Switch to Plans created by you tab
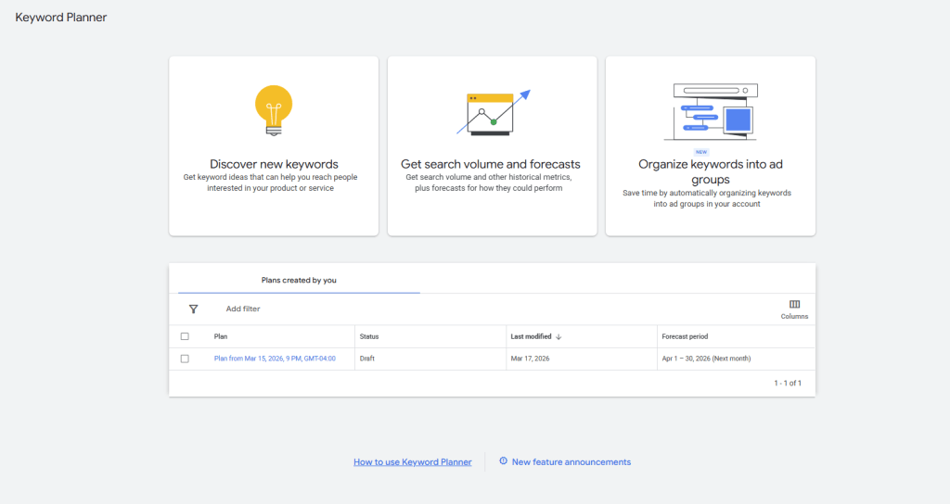Viewport: 950px width, 504px height. coord(299,280)
